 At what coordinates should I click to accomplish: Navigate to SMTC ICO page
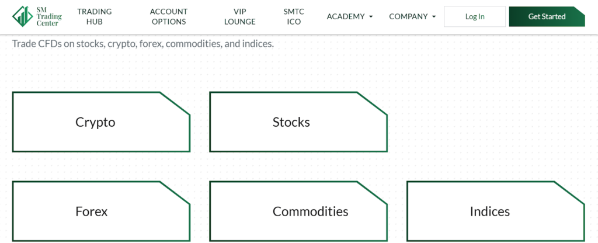click(294, 16)
